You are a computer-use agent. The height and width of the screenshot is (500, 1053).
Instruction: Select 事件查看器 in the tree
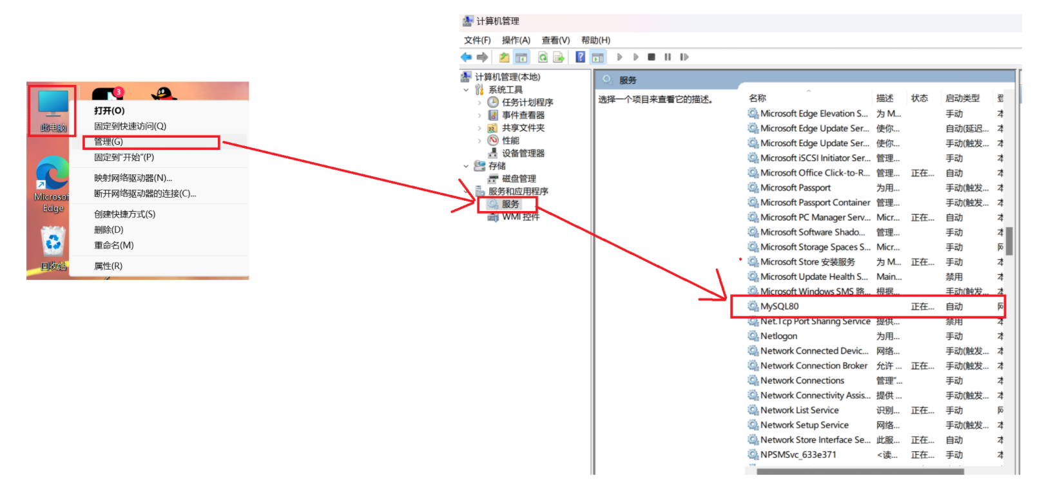click(x=523, y=115)
